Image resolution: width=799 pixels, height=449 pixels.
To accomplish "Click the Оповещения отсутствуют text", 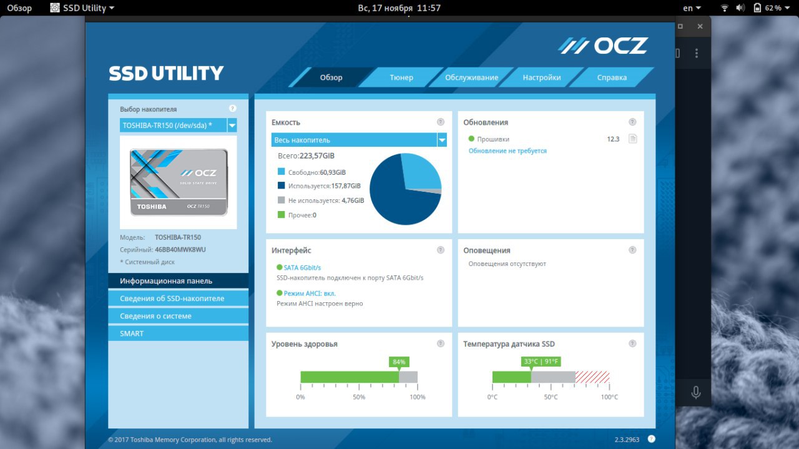I will pyautogui.click(x=507, y=264).
